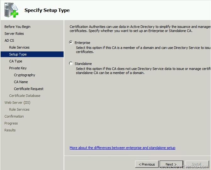Go to Server Roles step
This screenshot has width=211, height=170.
[14, 34]
